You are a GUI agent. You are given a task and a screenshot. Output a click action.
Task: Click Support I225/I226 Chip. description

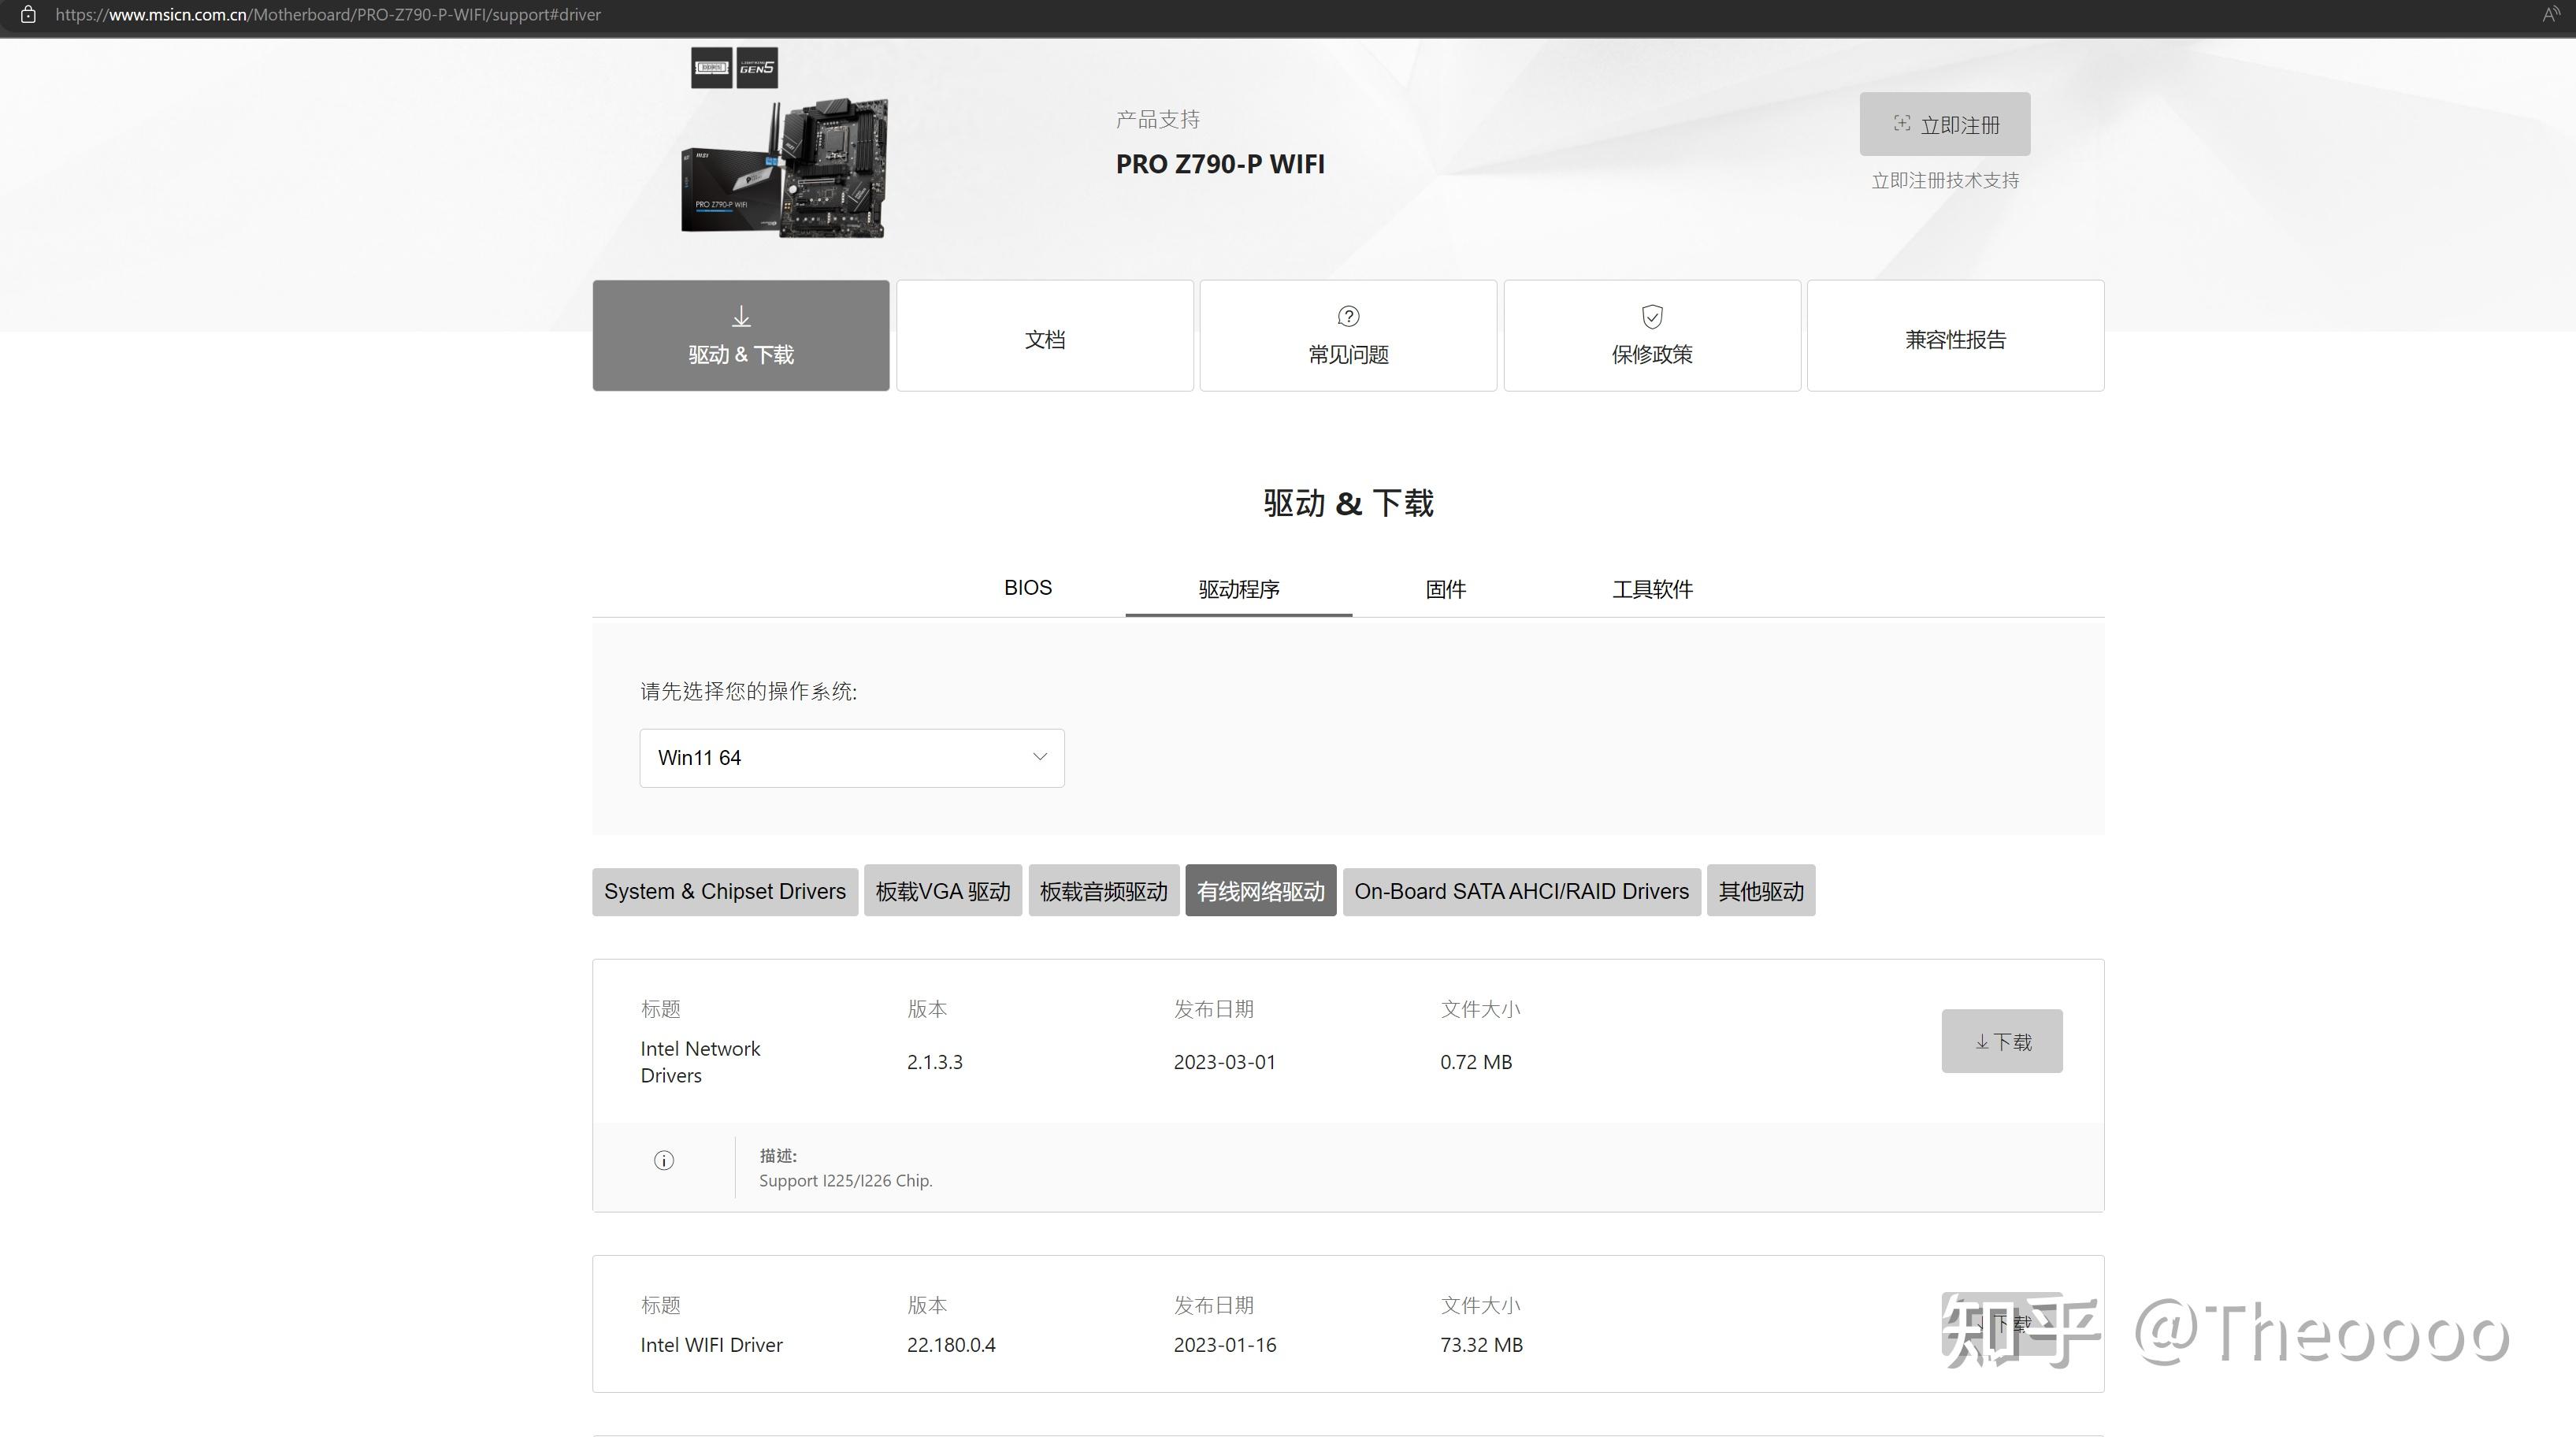[846, 1181]
